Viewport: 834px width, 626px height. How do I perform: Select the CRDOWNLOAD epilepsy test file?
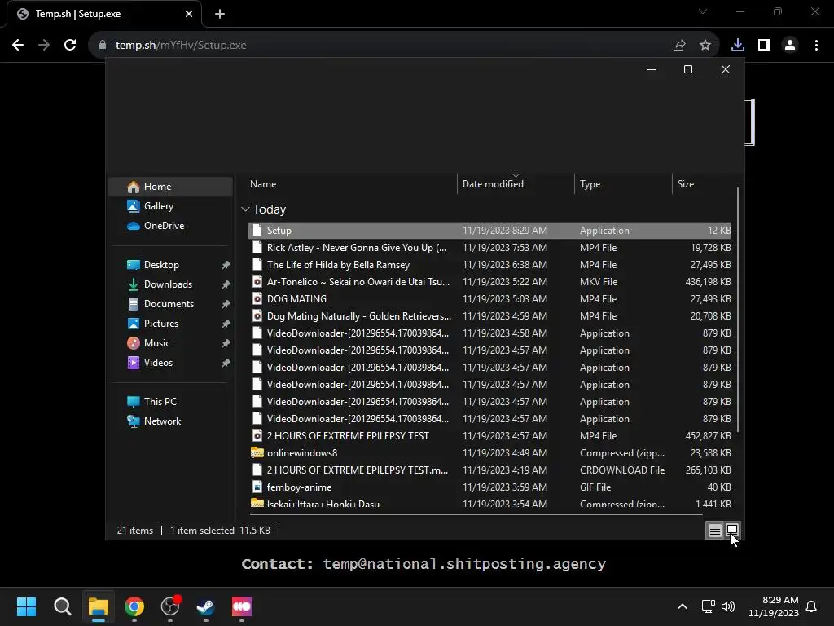pos(489,470)
